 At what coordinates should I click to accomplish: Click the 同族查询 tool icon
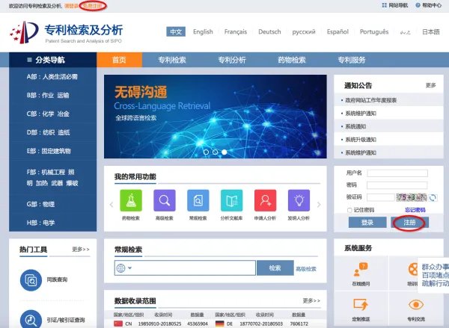pyautogui.click(x=31, y=280)
